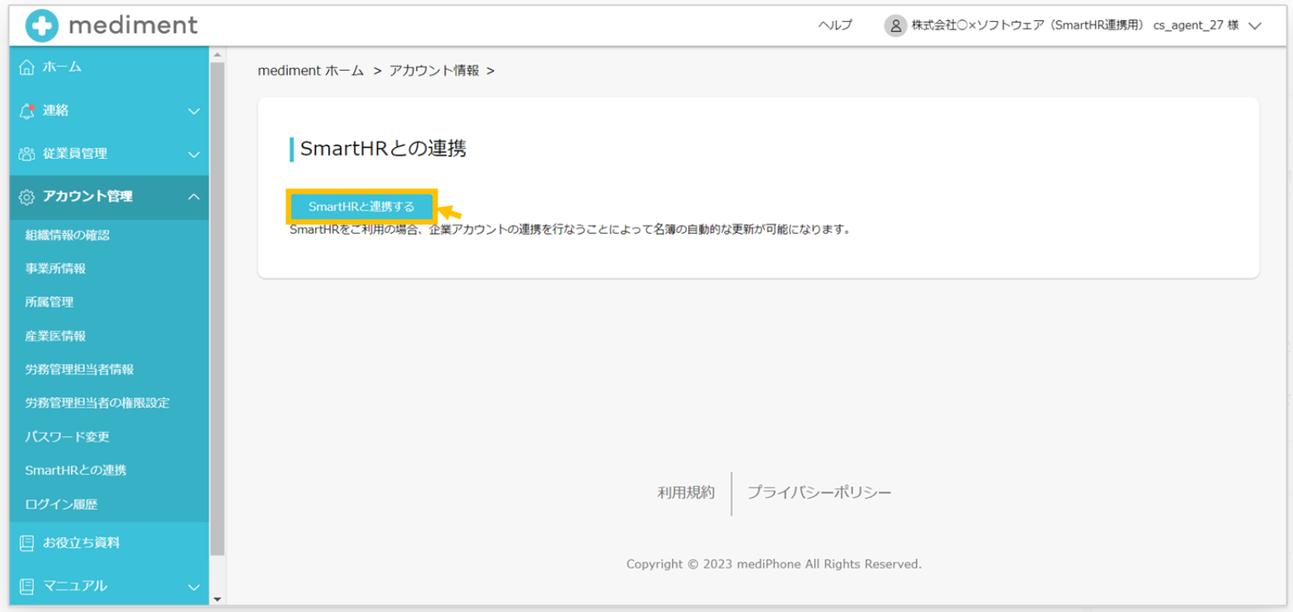
Task: Click the company name cs_agent_27 様 text
Action: [1075, 25]
